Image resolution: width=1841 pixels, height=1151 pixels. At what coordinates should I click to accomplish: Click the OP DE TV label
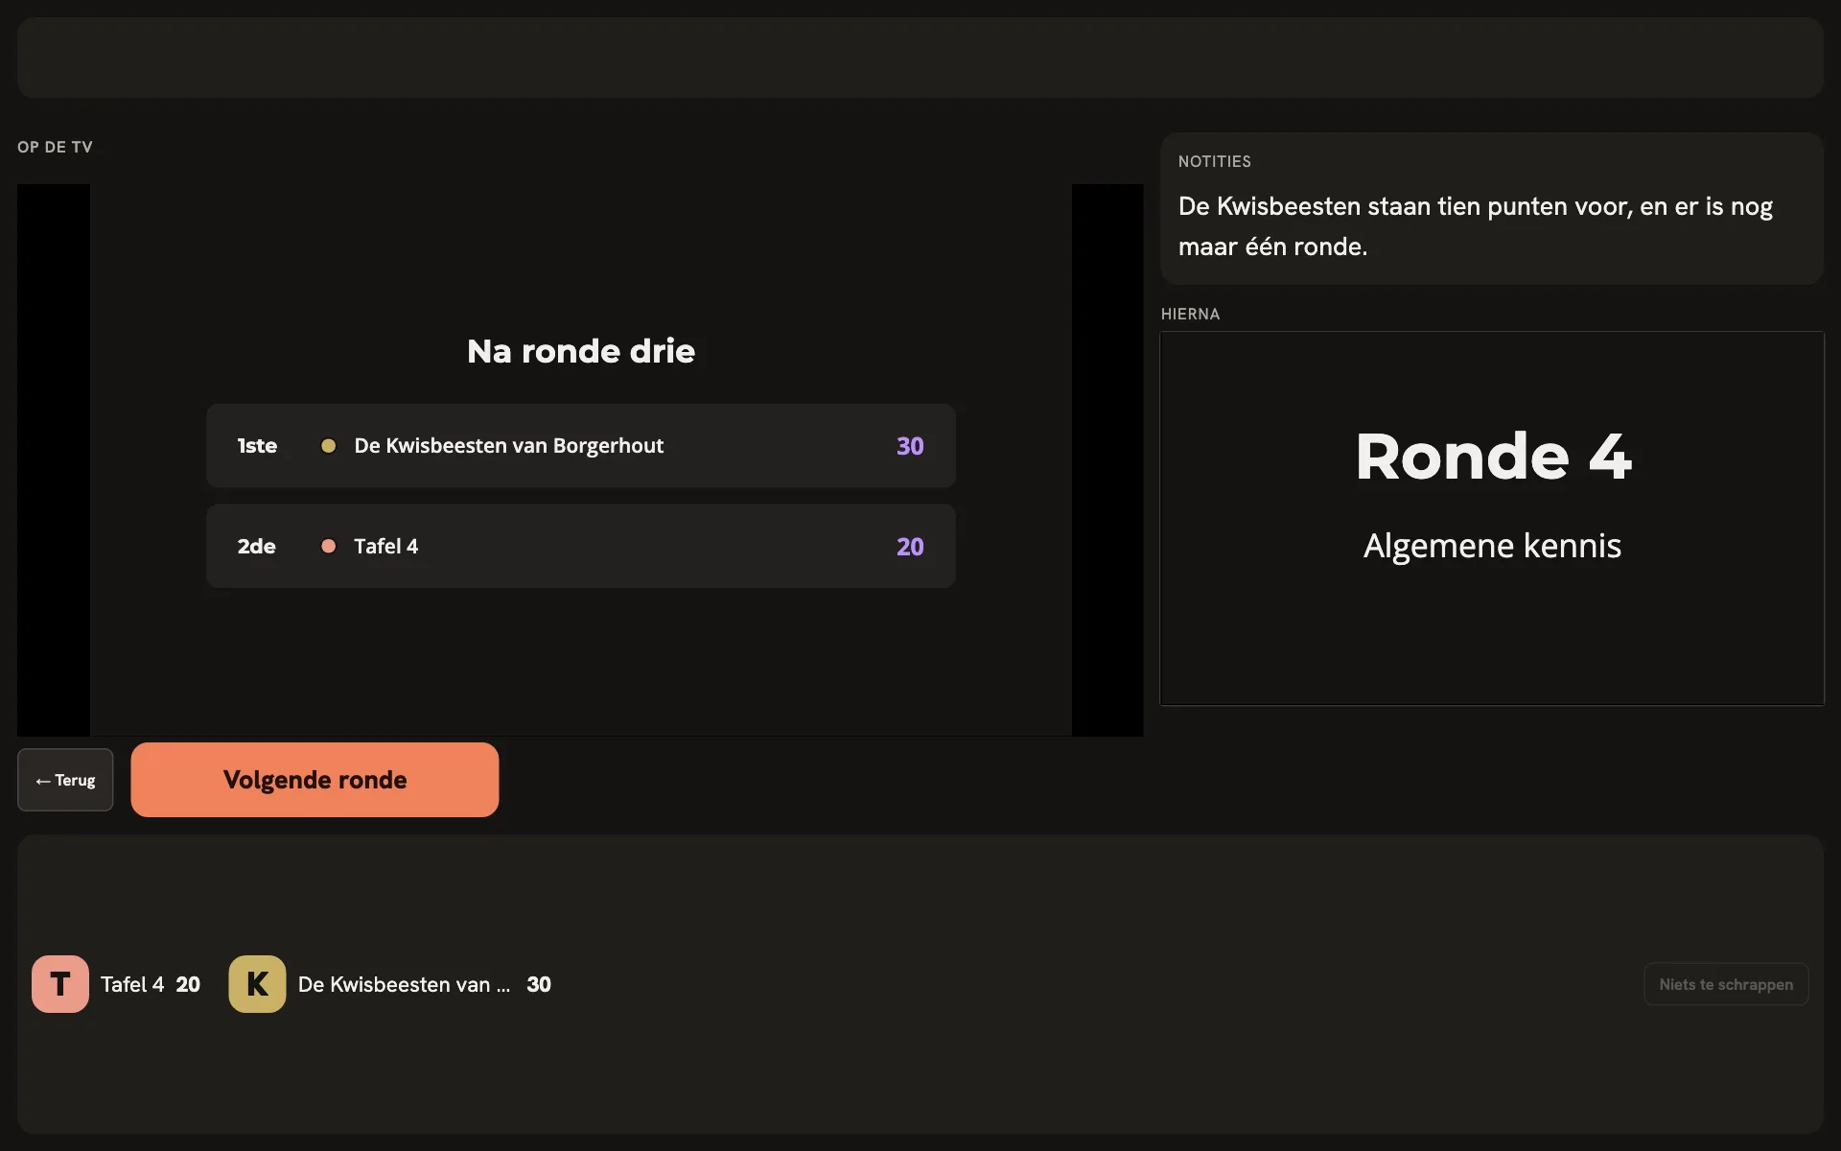55,147
